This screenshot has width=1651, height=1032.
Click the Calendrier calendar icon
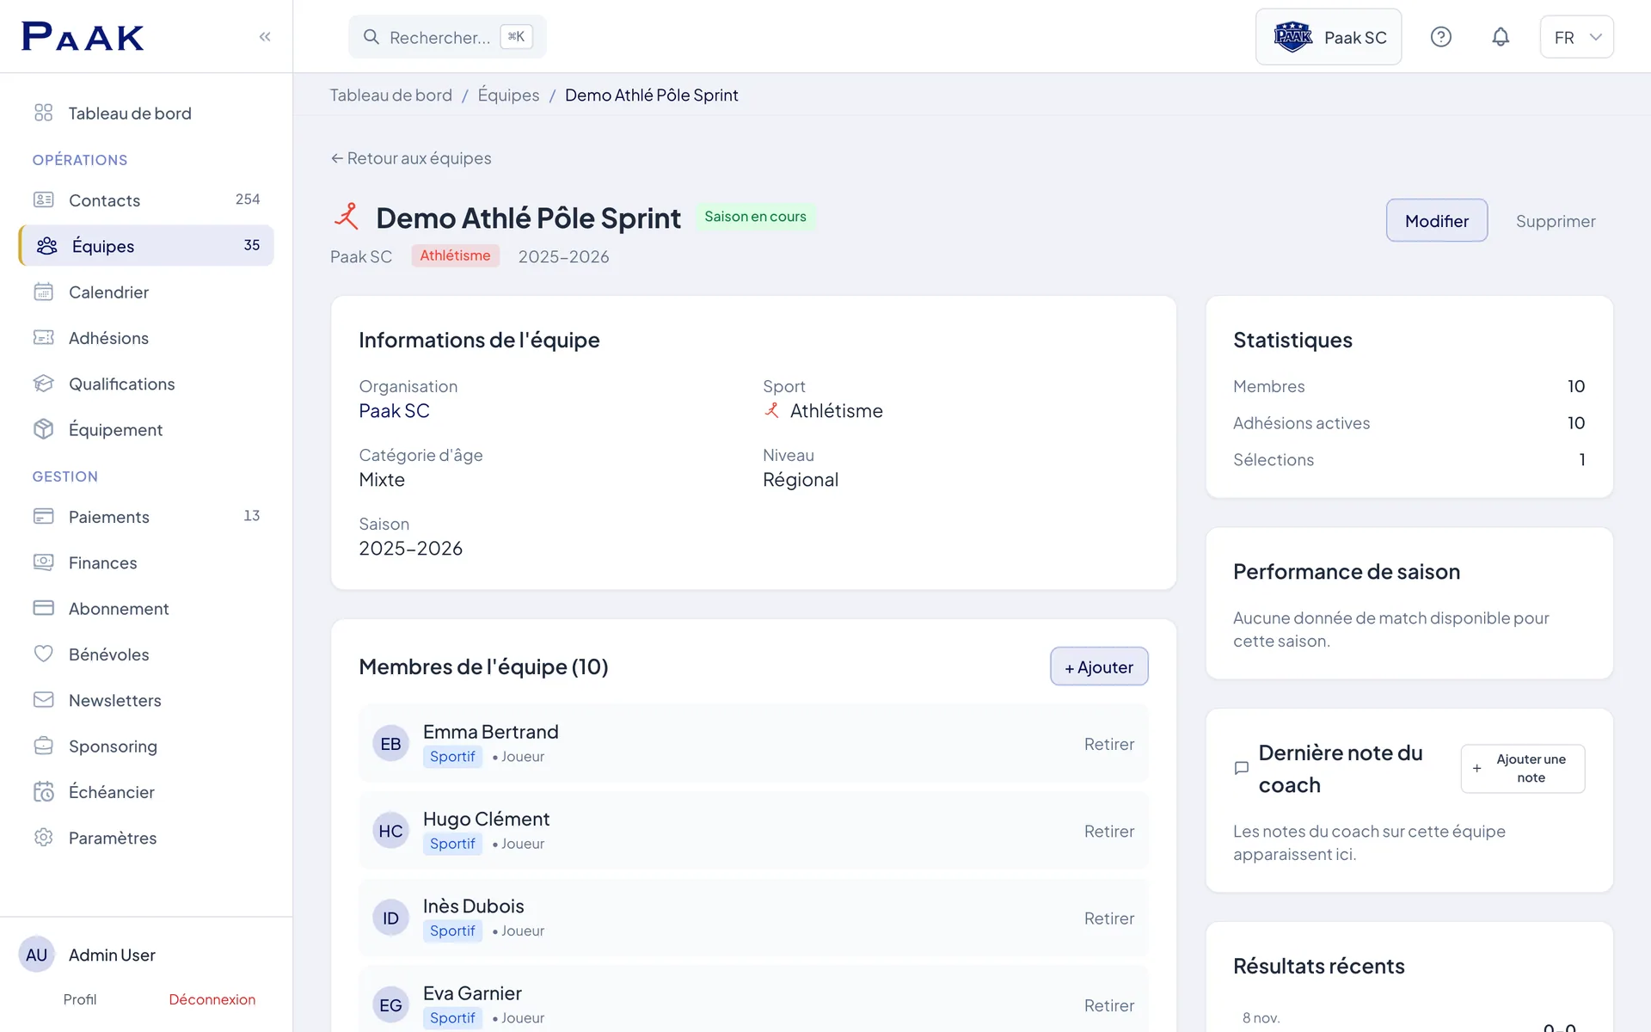point(43,292)
